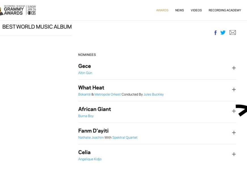The width and height of the screenshot is (247, 170).
Task: Open the News menu item
Action: [179, 10]
